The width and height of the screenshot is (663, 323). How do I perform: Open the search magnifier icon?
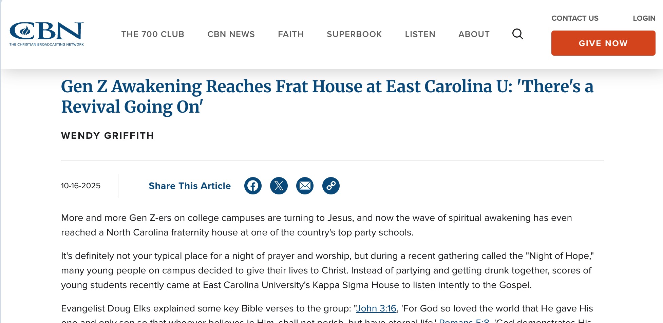coord(517,34)
